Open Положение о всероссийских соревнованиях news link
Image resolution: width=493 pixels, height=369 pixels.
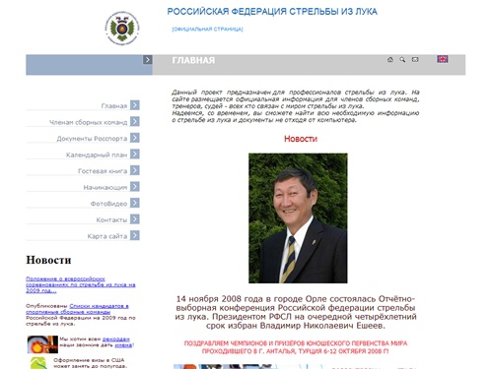[x=81, y=284]
